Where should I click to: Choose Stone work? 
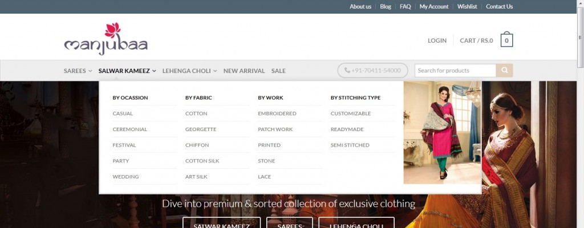pos(266,161)
